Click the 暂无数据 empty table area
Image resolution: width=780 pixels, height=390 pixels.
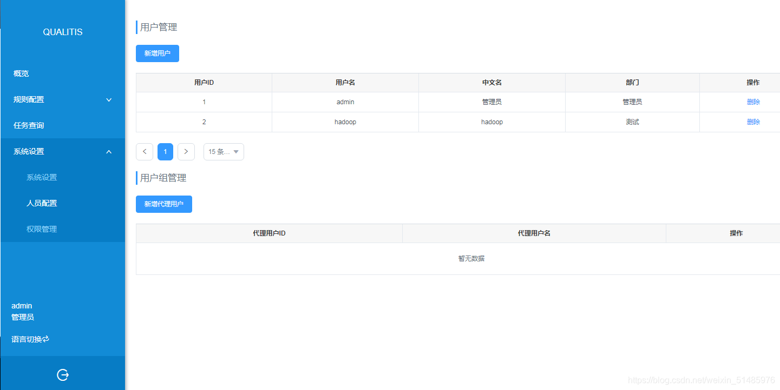(470, 258)
